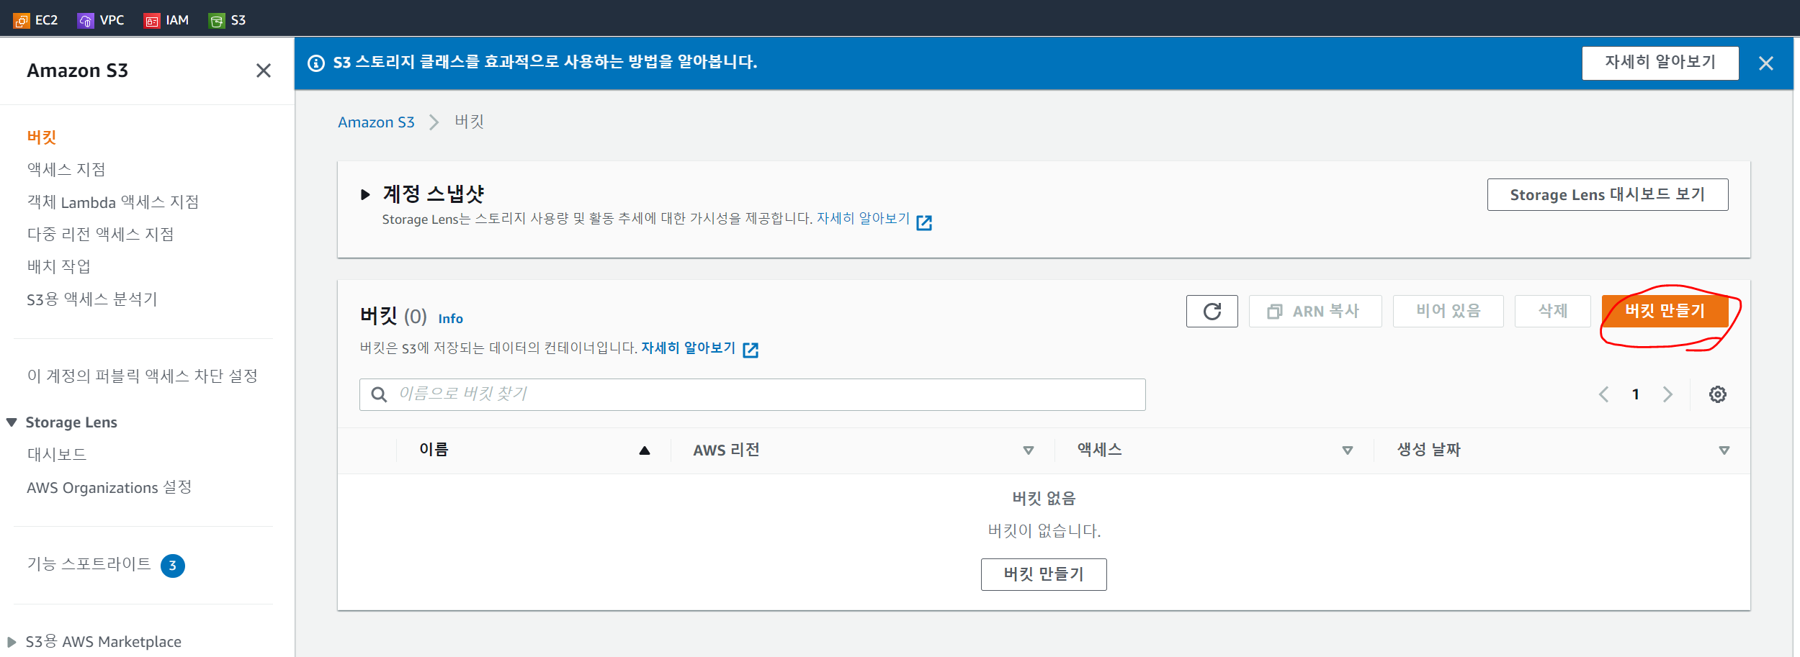Select S3용 액세스 분석기 in sidebar

pos(92,299)
